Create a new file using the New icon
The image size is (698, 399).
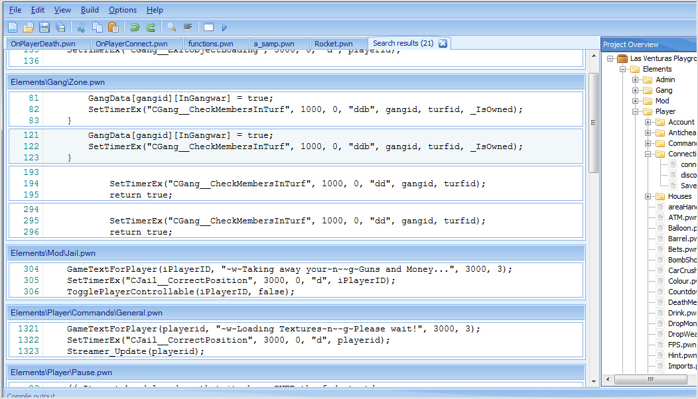pyautogui.click(x=12, y=27)
